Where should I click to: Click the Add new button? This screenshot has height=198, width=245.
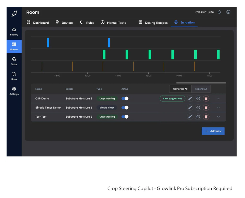pos(213,131)
